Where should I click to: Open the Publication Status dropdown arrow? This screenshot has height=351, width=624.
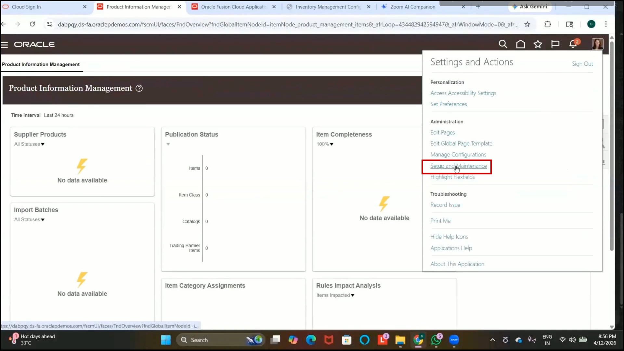click(x=168, y=144)
